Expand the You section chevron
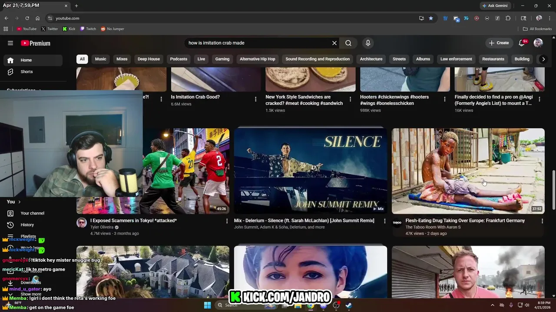This screenshot has height=312, width=556. click(x=19, y=202)
